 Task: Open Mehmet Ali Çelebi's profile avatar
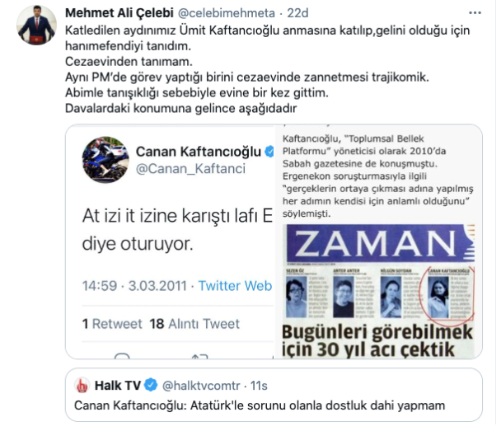[36, 25]
